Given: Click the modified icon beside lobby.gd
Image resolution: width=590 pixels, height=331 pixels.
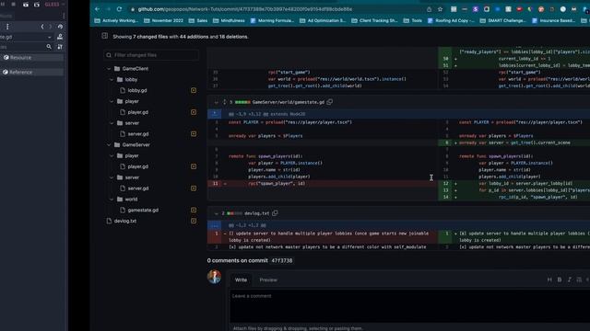Looking at the screenshot, I should pos(194,90).
